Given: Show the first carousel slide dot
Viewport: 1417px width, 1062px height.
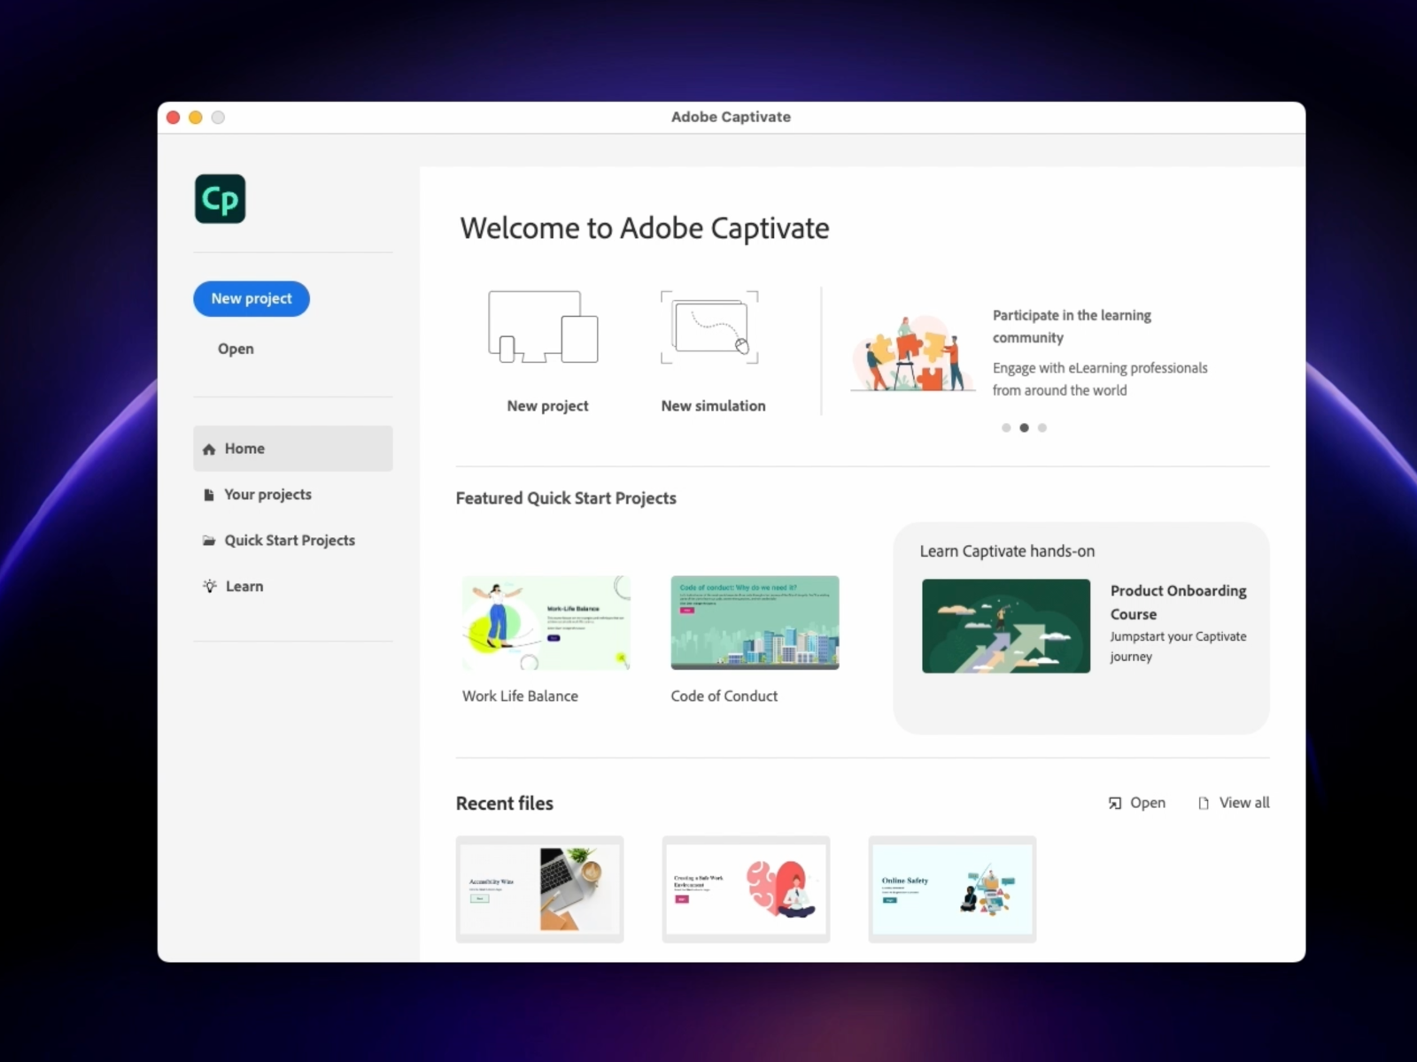Looking at the screenshot, I should (1006, 428).
